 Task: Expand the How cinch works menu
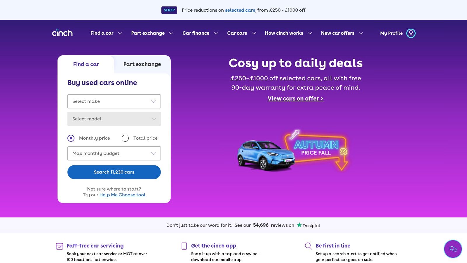288,33
